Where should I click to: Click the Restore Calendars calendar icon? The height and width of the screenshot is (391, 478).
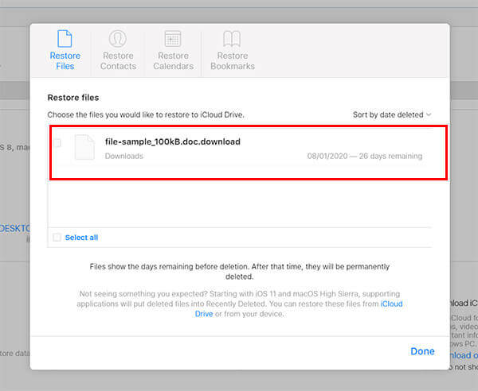(x=173, y=39)
